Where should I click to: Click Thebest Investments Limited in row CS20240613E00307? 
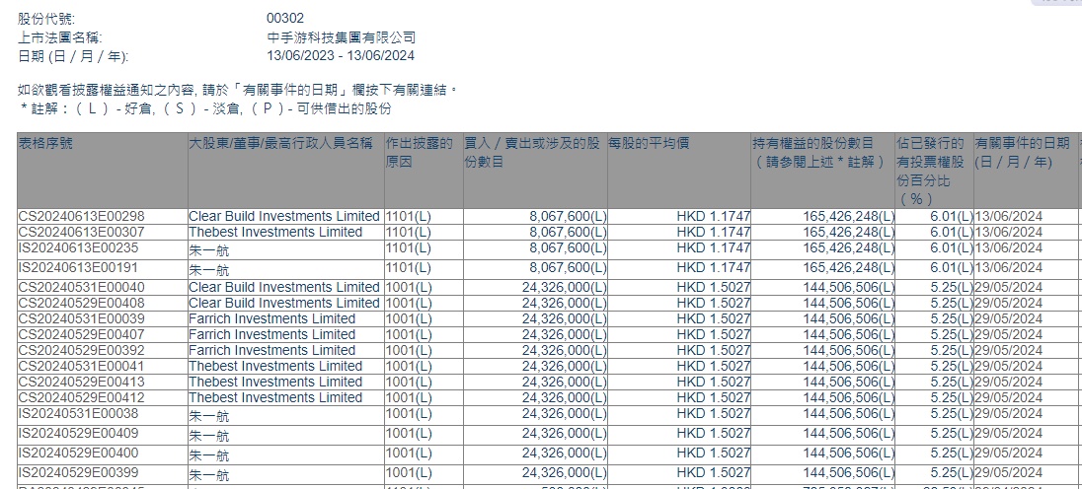(275, 232)
